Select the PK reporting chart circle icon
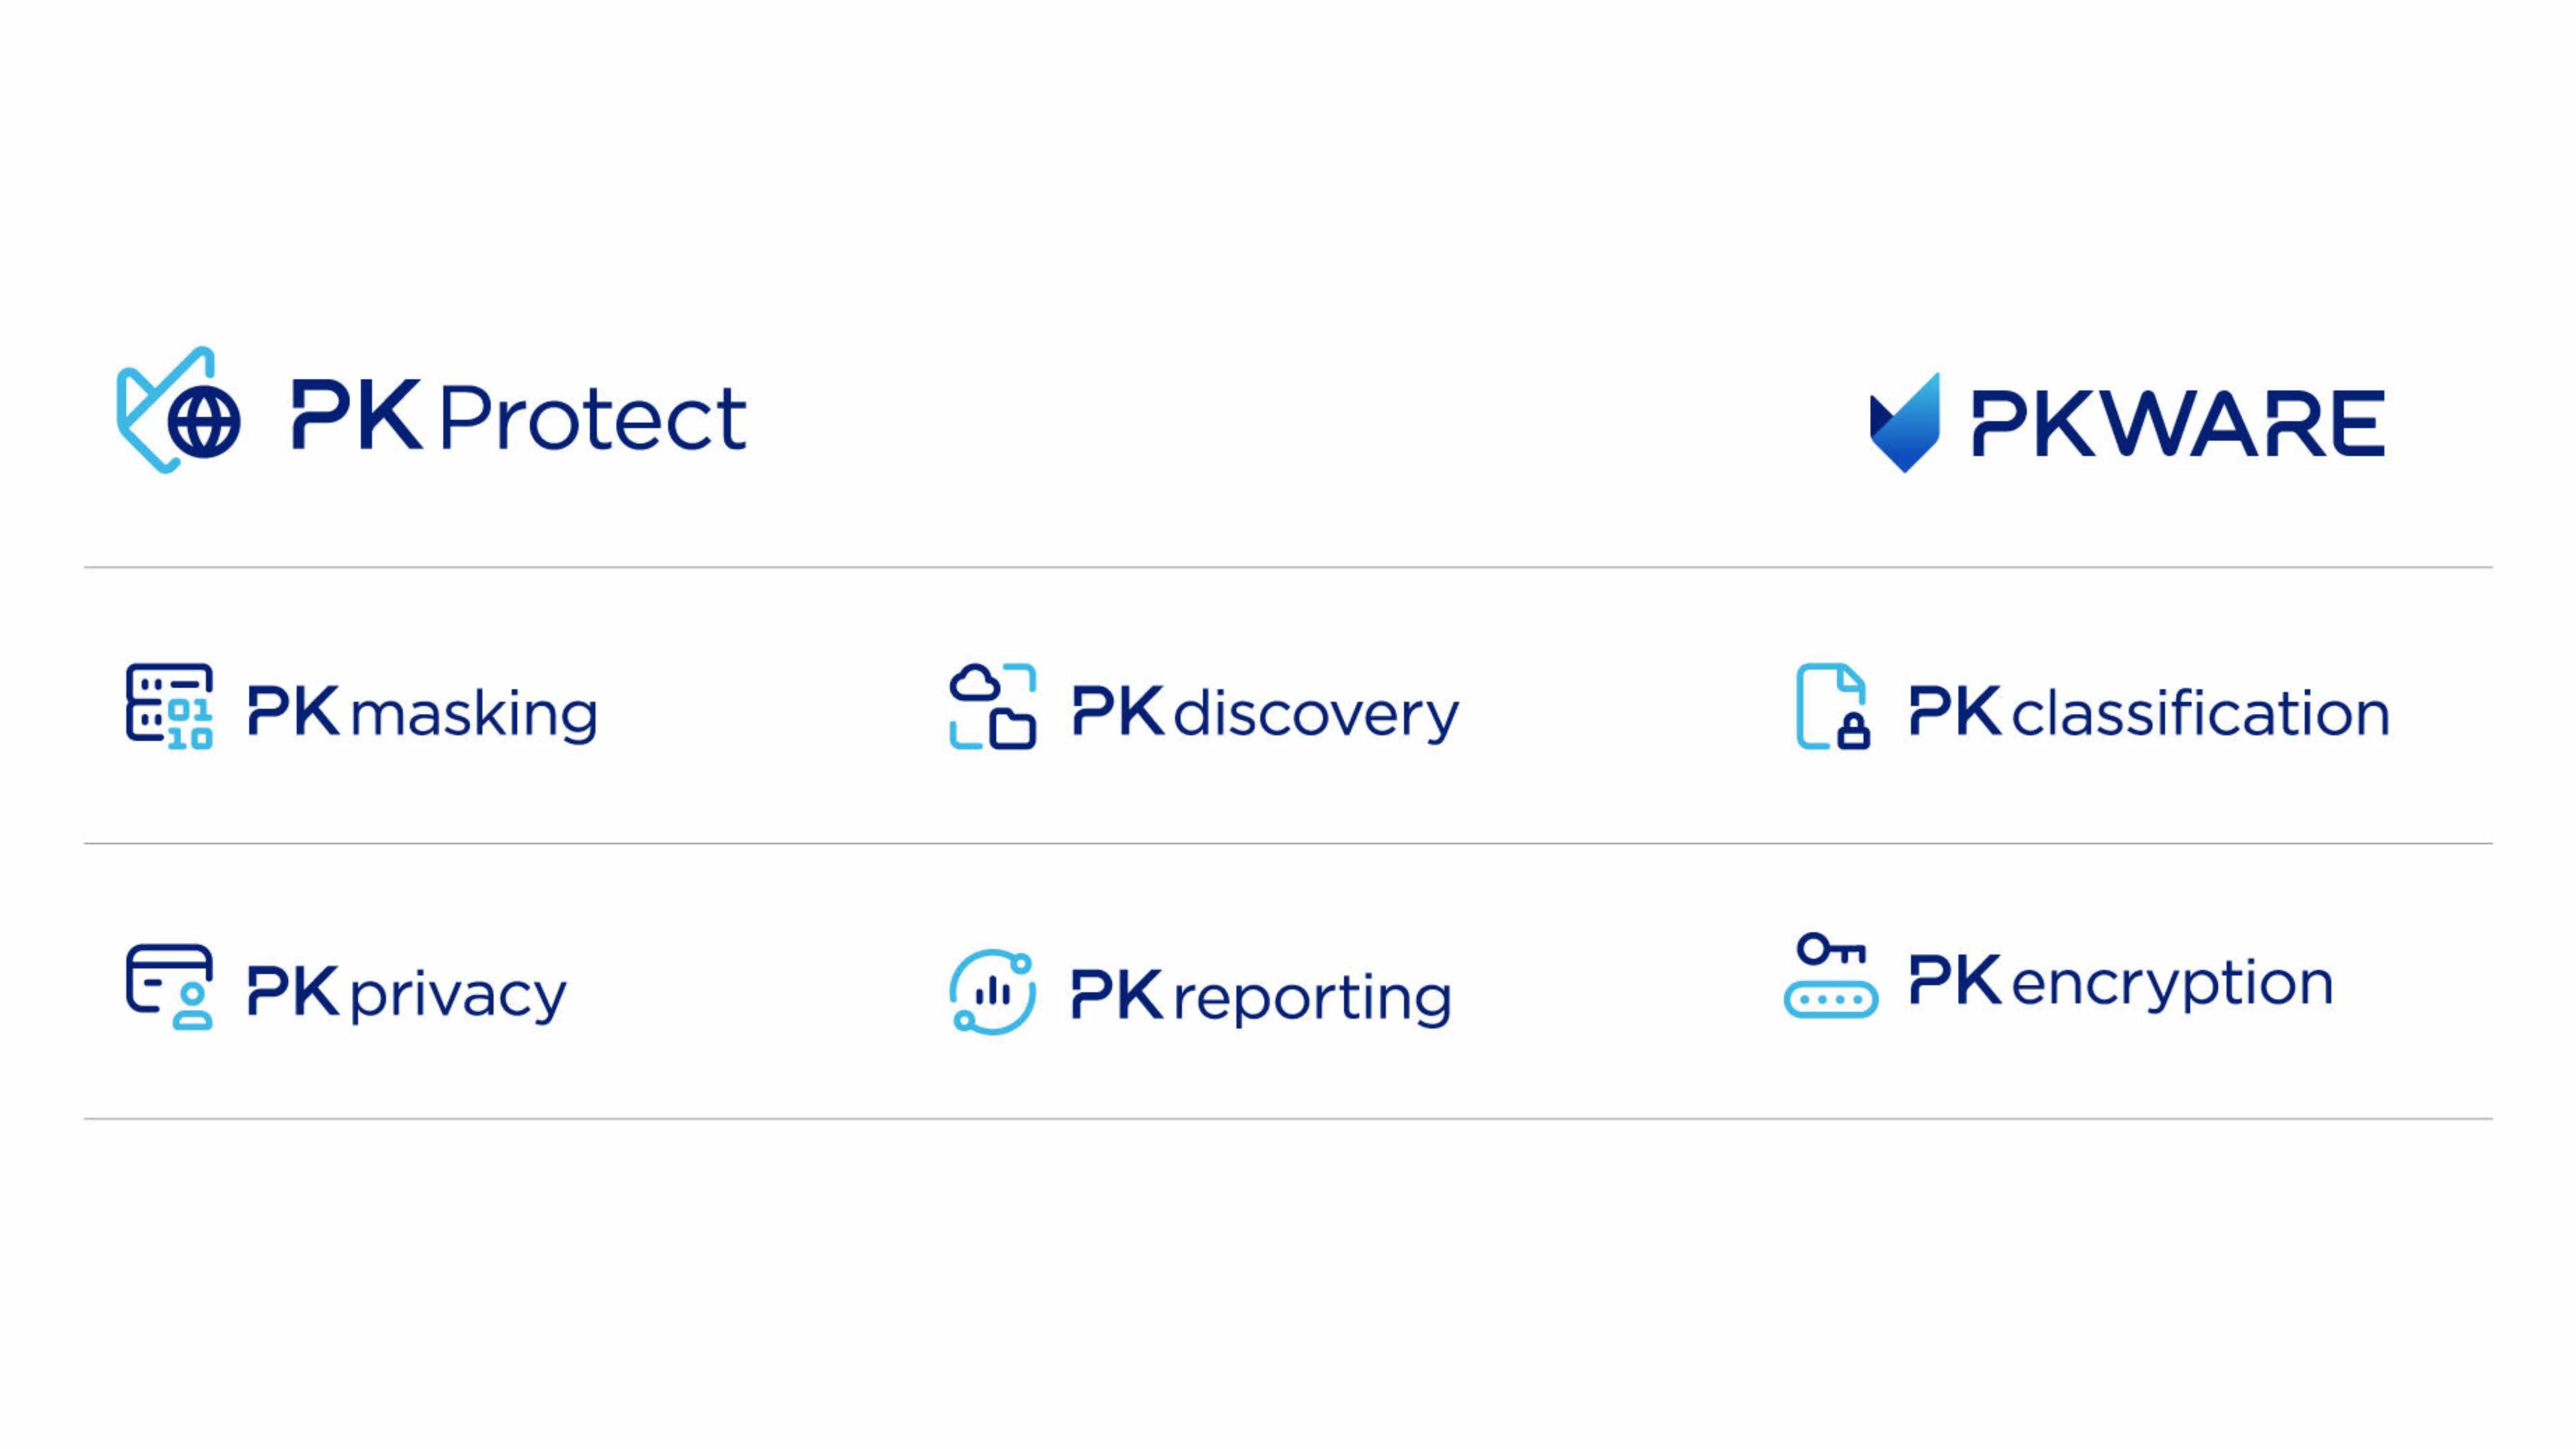This screenshot has width=2576, height=1449. (992, 991)
